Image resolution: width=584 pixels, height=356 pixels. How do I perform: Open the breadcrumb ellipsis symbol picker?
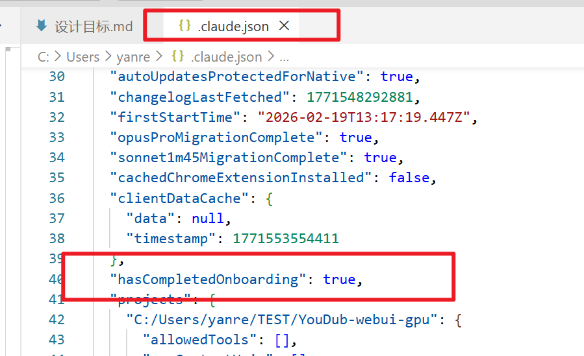tap(284, 58)
